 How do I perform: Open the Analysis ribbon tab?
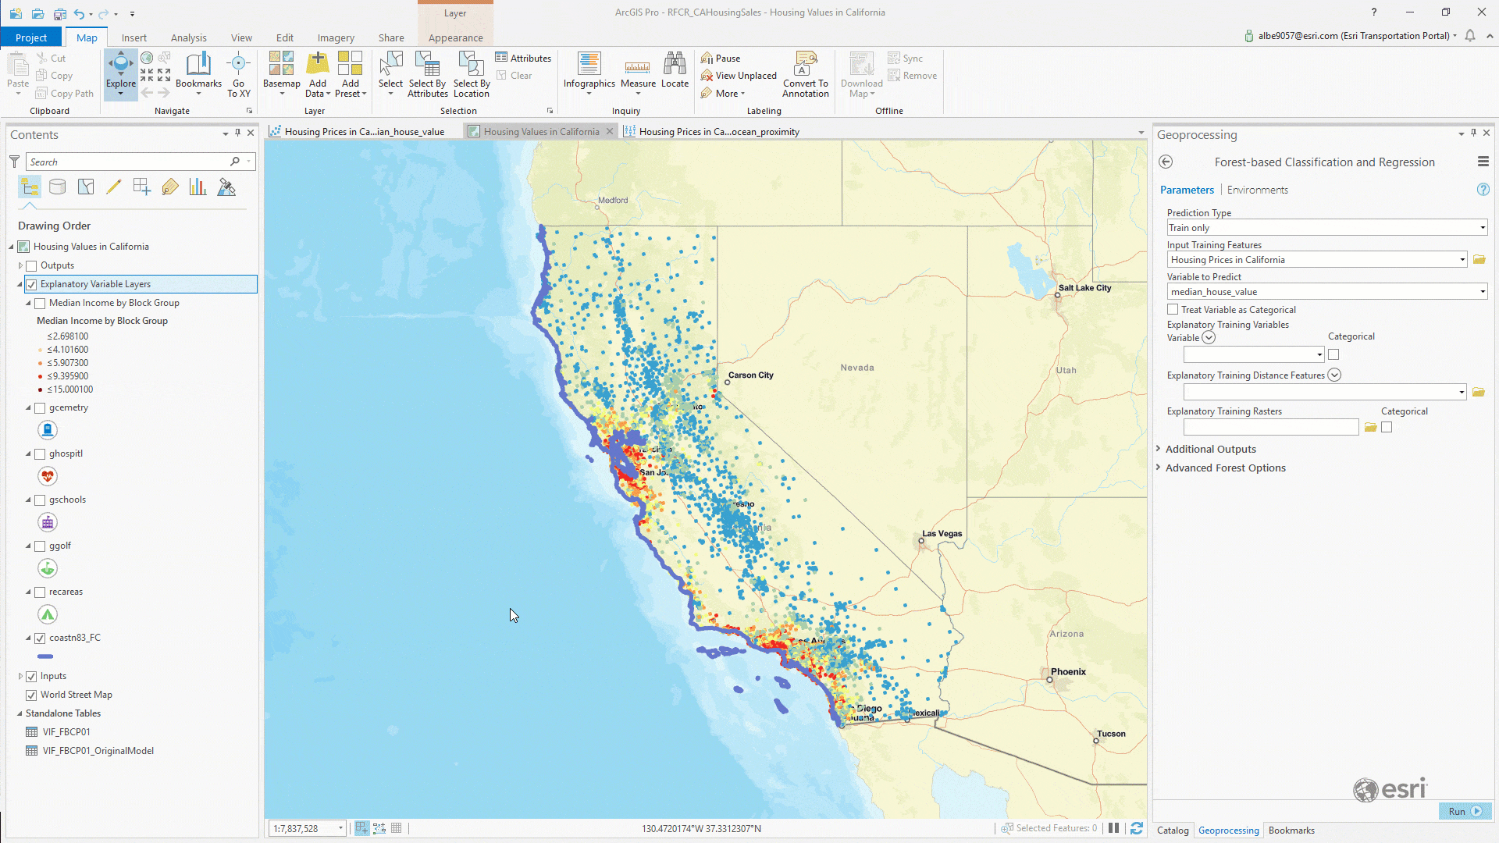(x=188, y=37)
